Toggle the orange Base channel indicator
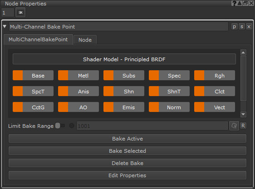The width and height of the screenshot is (255, 189). (18, 75)
